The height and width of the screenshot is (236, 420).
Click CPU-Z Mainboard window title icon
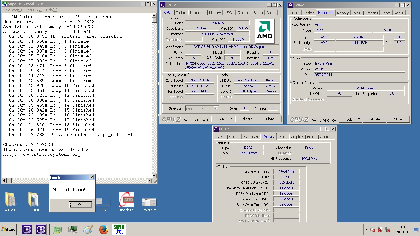pos(291,5)
